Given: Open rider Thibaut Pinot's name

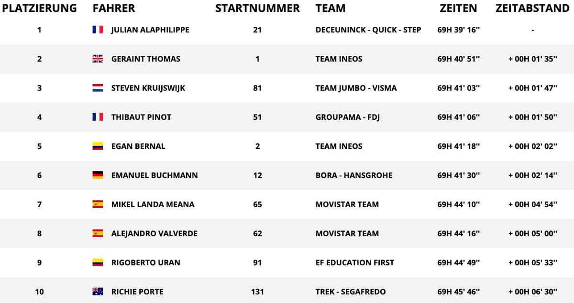Looking at the screenshot, I should coord(141,117).
